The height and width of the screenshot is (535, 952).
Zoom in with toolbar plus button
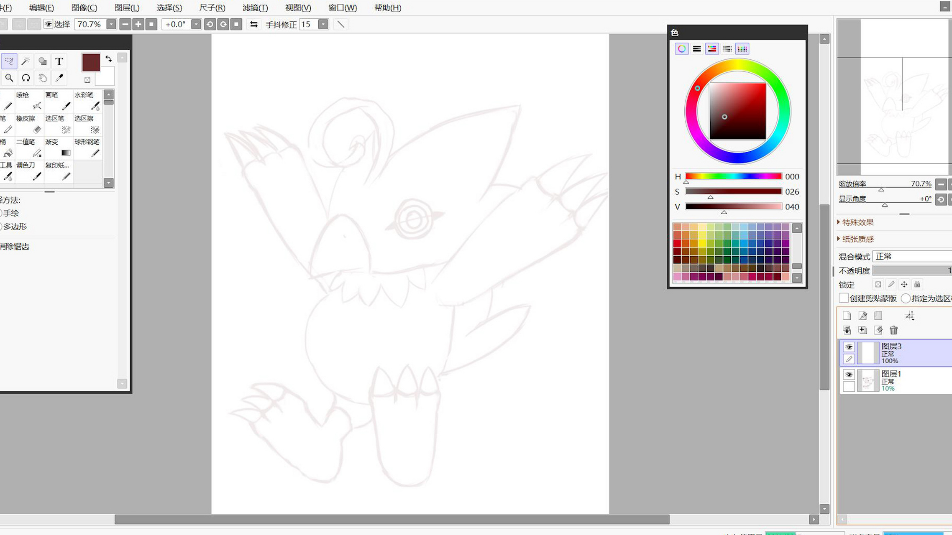click(138, 24)
